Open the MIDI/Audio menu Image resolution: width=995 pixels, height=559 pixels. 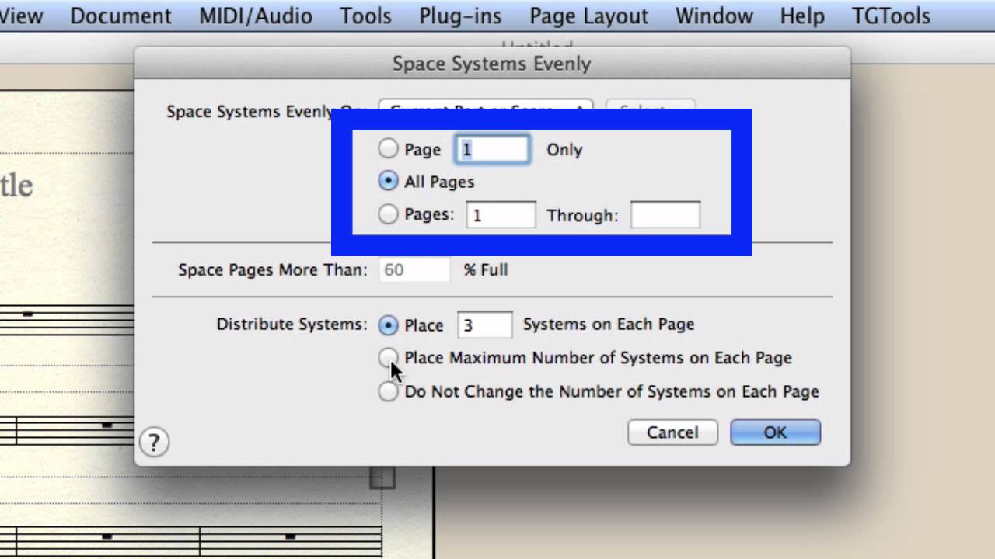click(x=256, y=16)
